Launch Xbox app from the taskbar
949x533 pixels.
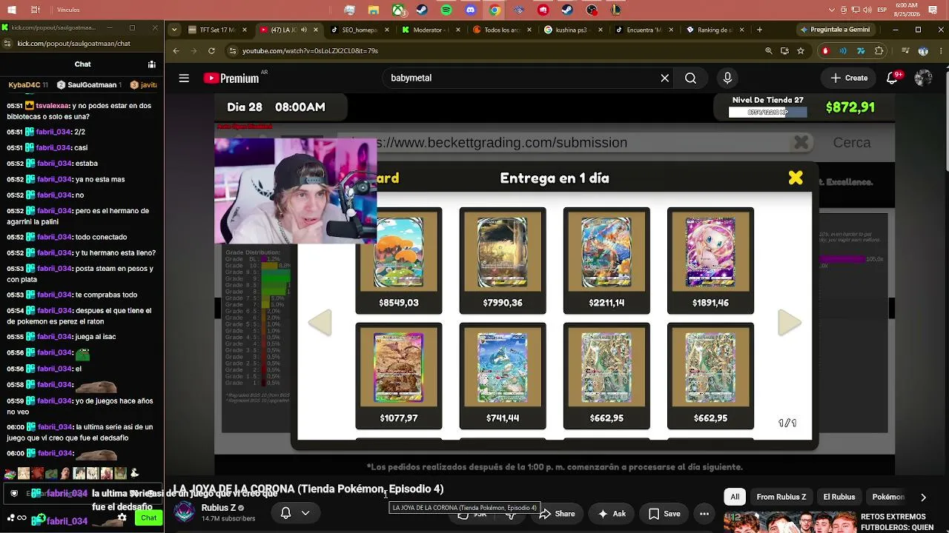(398, 10)
